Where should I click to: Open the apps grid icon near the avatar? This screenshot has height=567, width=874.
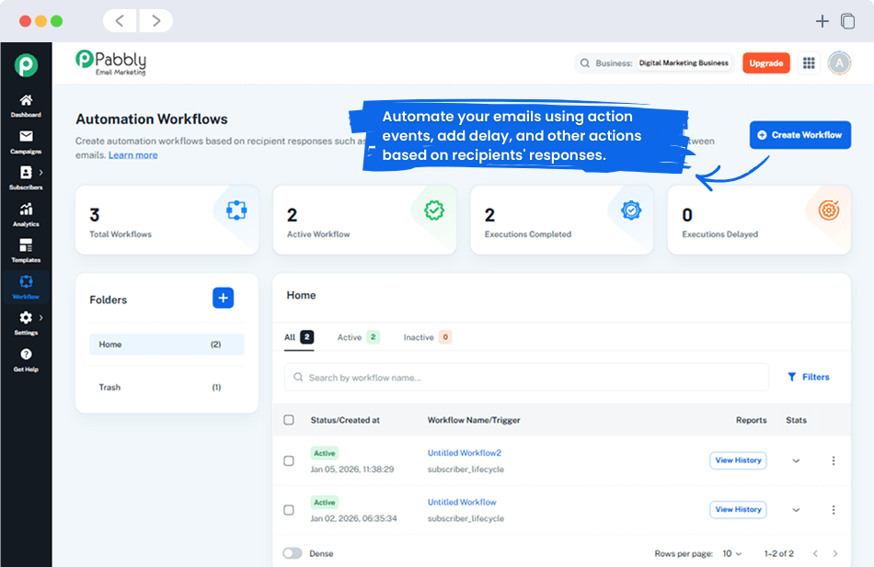(x=809, y=62)
